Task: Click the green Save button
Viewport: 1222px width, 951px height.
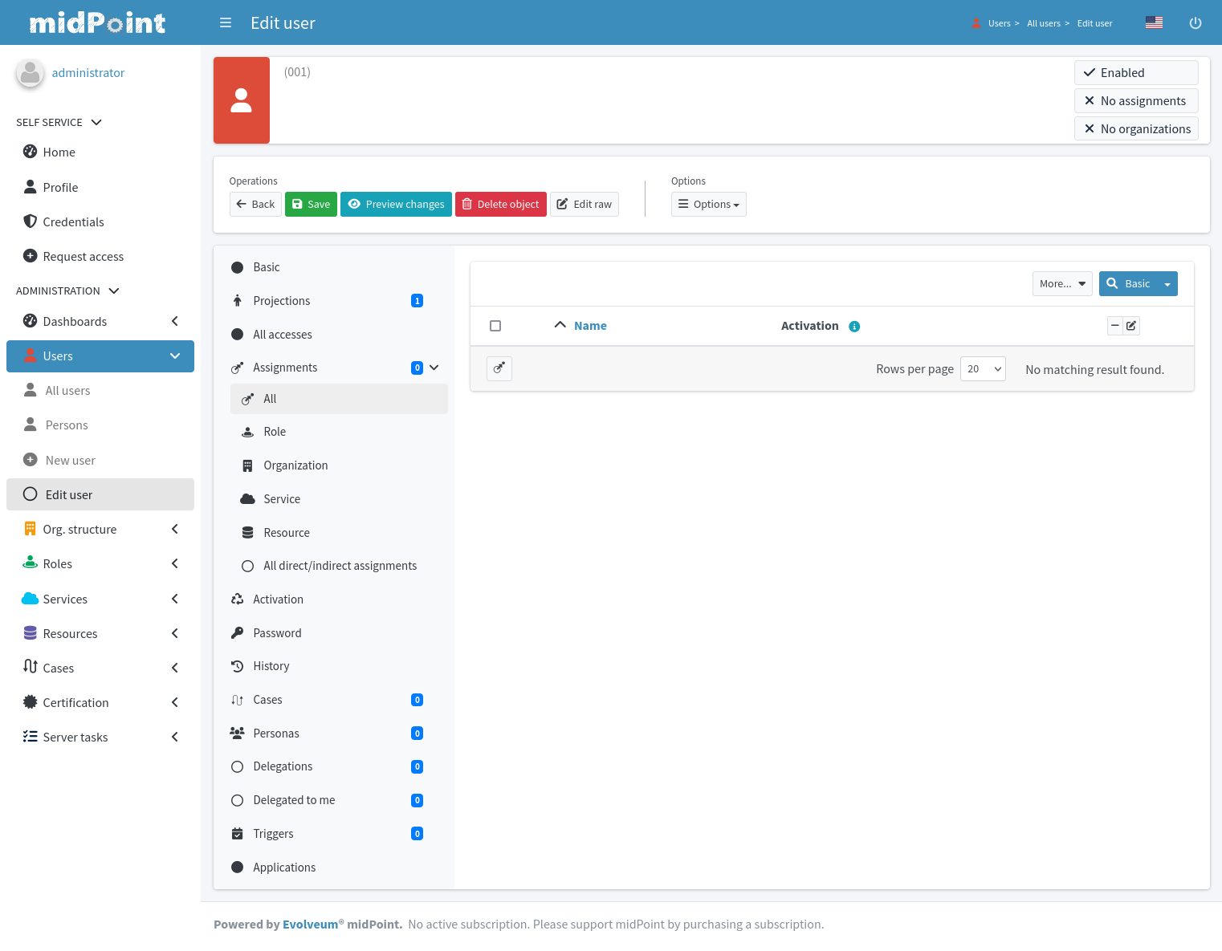Action: (x=311, y=205)
